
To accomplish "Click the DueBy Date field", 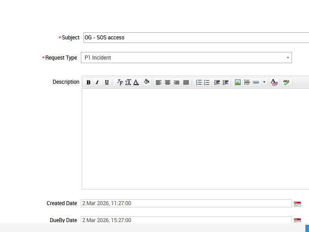I will tap(186, 220).
